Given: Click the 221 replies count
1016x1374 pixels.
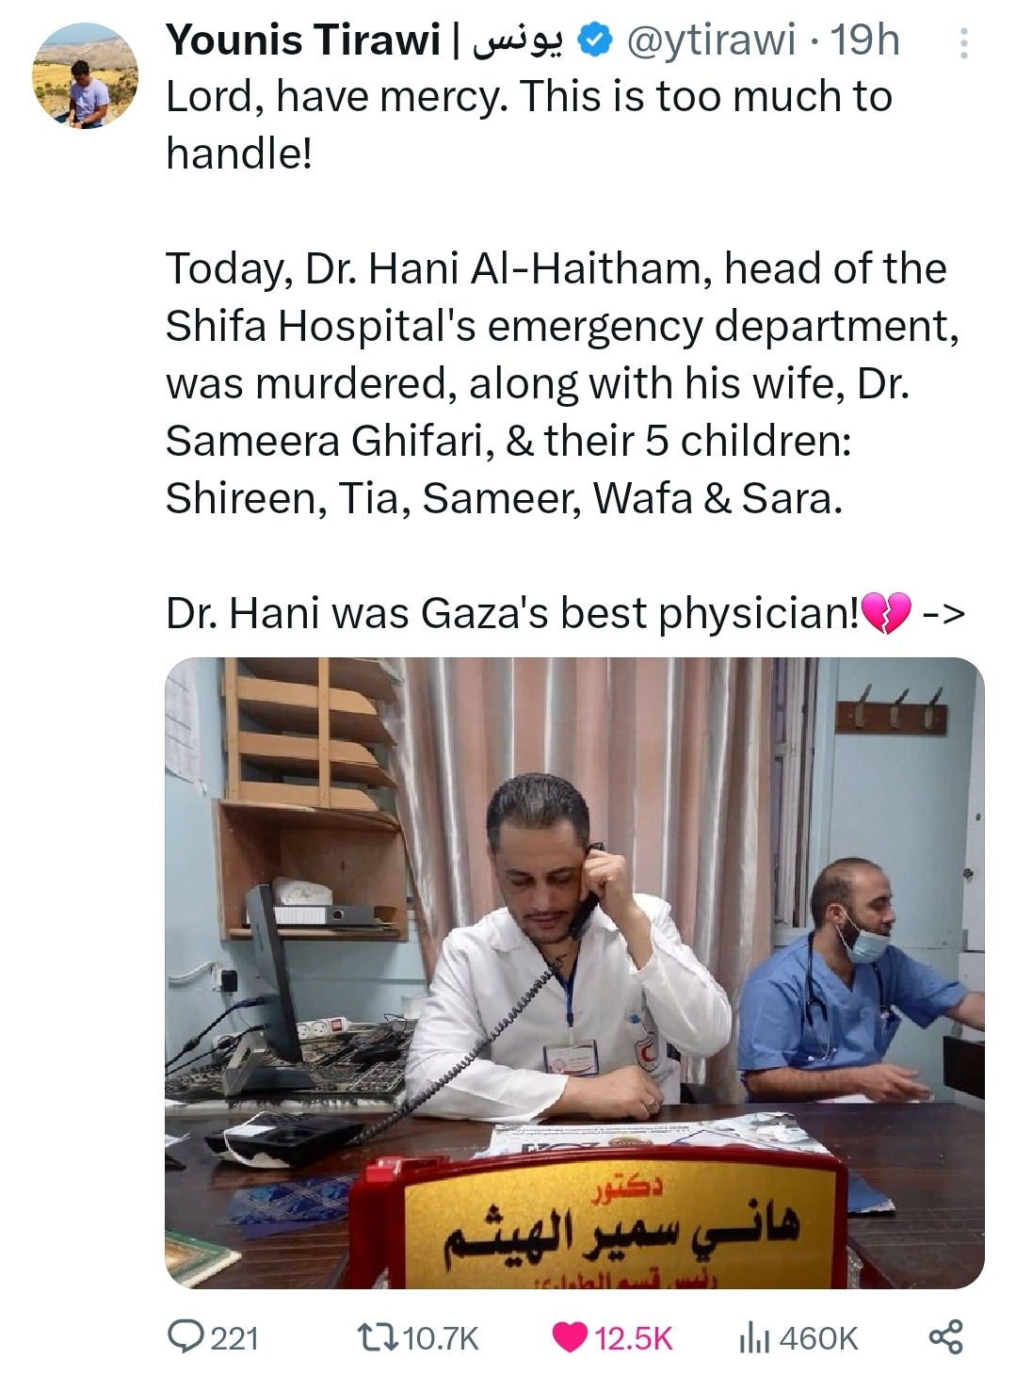Looking at the screenshot, I should (x=234, y=1337).
